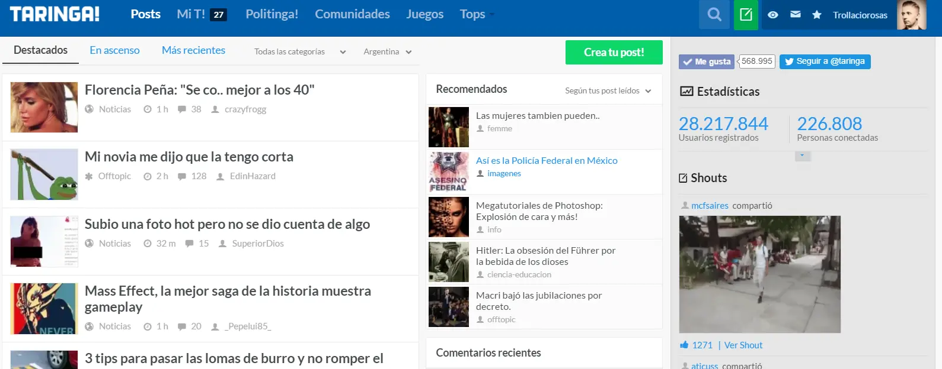Open the eye notifications icon

click(x=773, y=15)
